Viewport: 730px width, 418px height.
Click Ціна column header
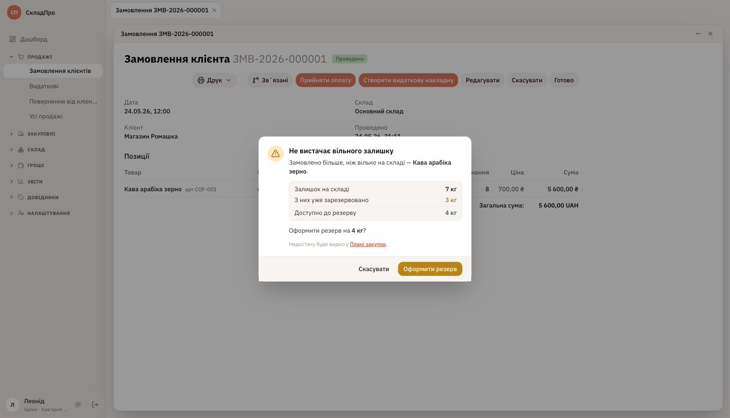(517, 173)
